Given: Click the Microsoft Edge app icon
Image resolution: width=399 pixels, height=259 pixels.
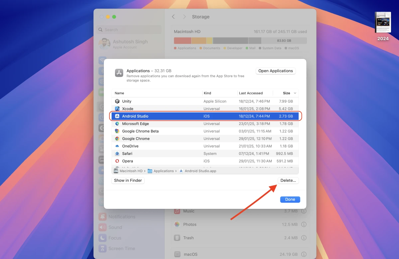Looking at the screenshot, I should [117, 124].
